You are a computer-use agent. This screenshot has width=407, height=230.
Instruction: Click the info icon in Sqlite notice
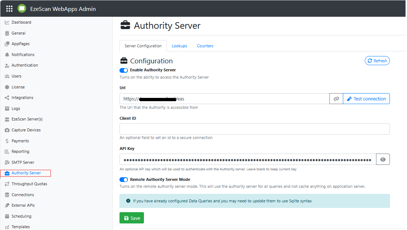click(x=128, y=201)
